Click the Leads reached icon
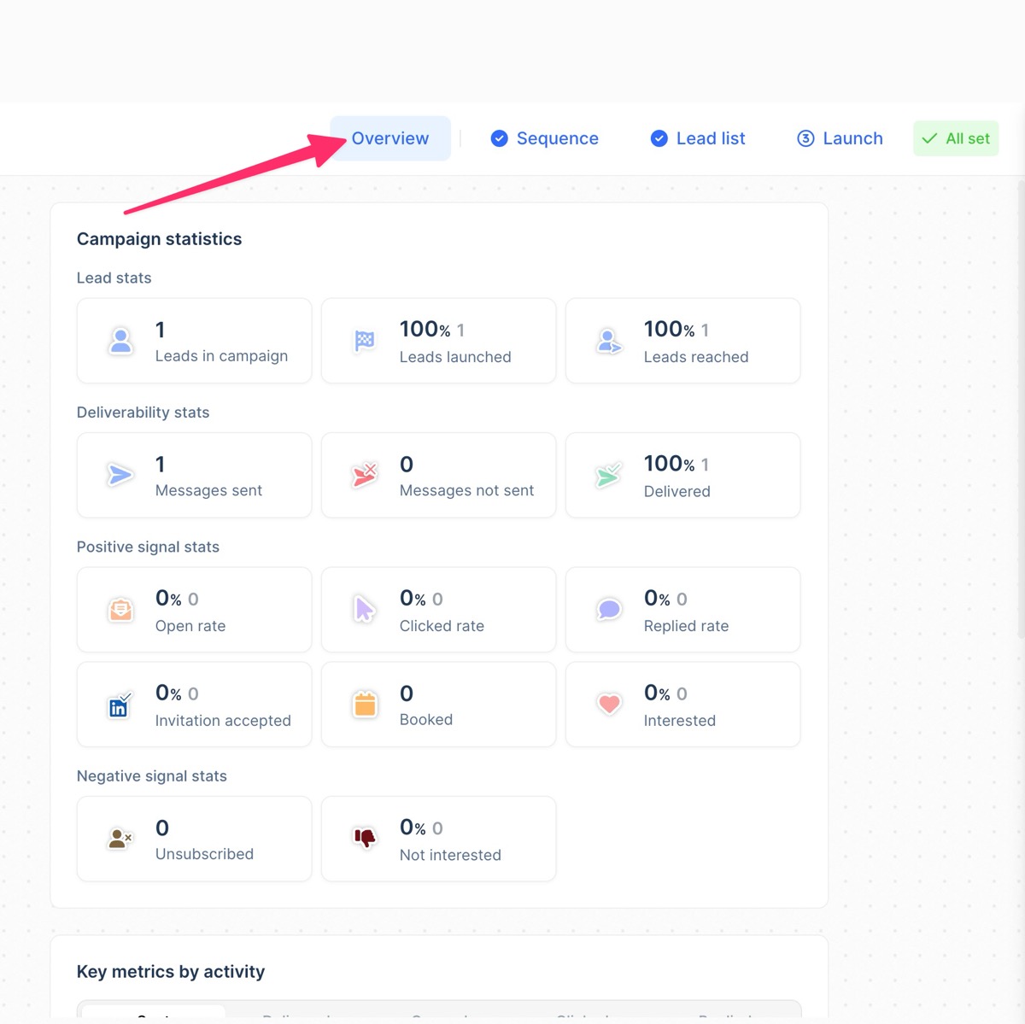The image size is (1025, 1024). click(609, 342)
